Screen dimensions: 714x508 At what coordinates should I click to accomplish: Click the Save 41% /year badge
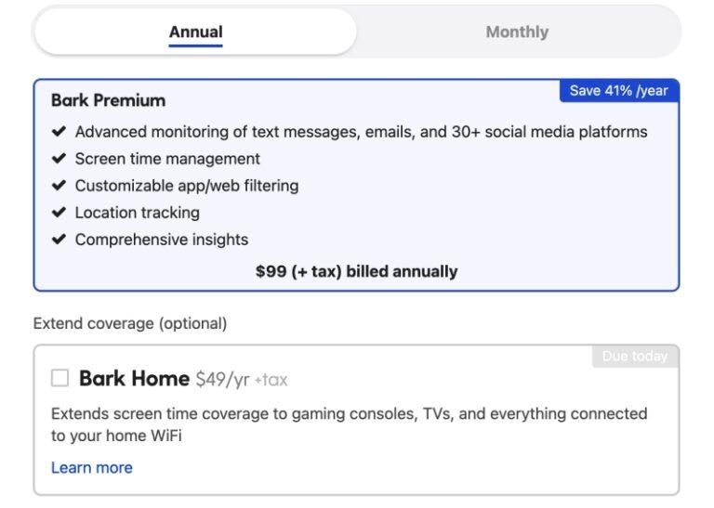click(618, 90)
